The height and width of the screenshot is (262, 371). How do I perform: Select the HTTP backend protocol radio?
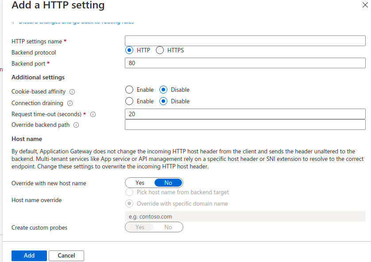129,50
